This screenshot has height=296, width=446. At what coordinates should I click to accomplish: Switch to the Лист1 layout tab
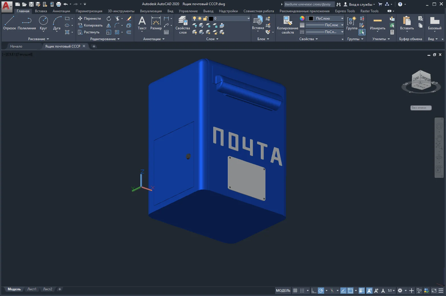(x=32, y=289)
